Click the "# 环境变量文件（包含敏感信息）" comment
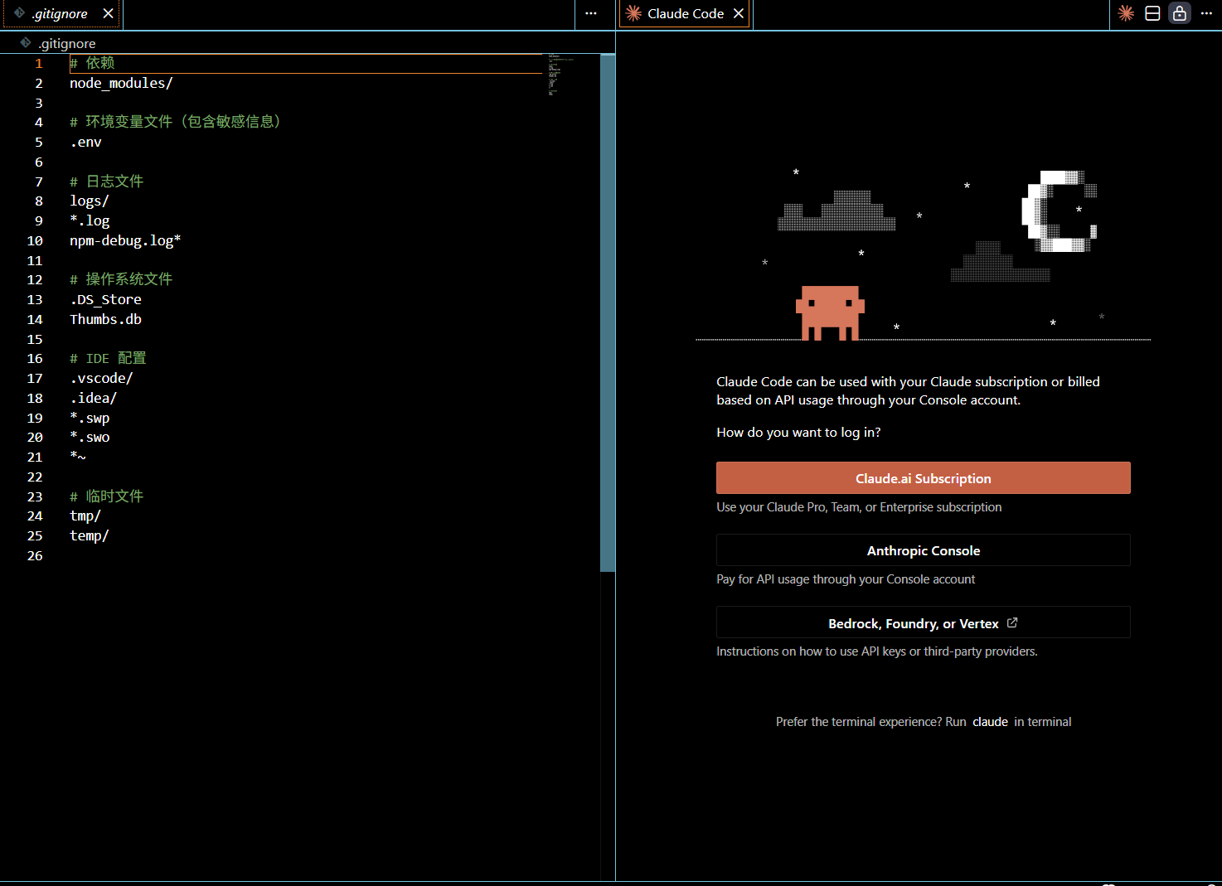1222x886 pixels. click(x=176, y=122)
